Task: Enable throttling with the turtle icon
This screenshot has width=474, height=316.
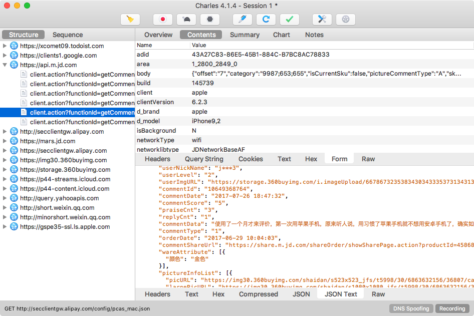Action: click(x=186, y=20)
